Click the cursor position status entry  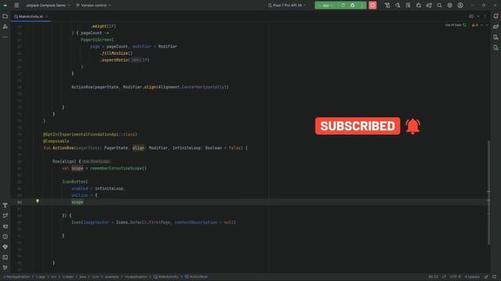click(x=433, y=277)
